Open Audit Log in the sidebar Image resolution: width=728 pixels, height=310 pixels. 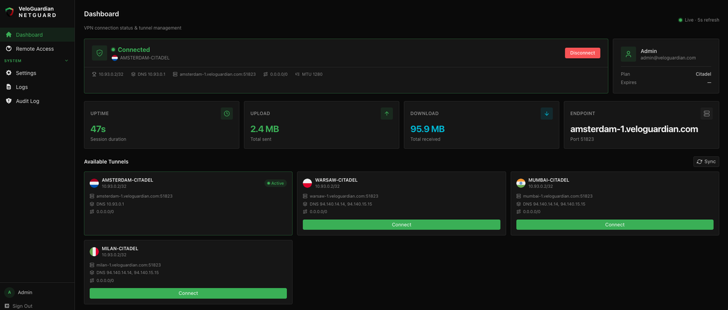pyautogui.click(x=37, y=101)
